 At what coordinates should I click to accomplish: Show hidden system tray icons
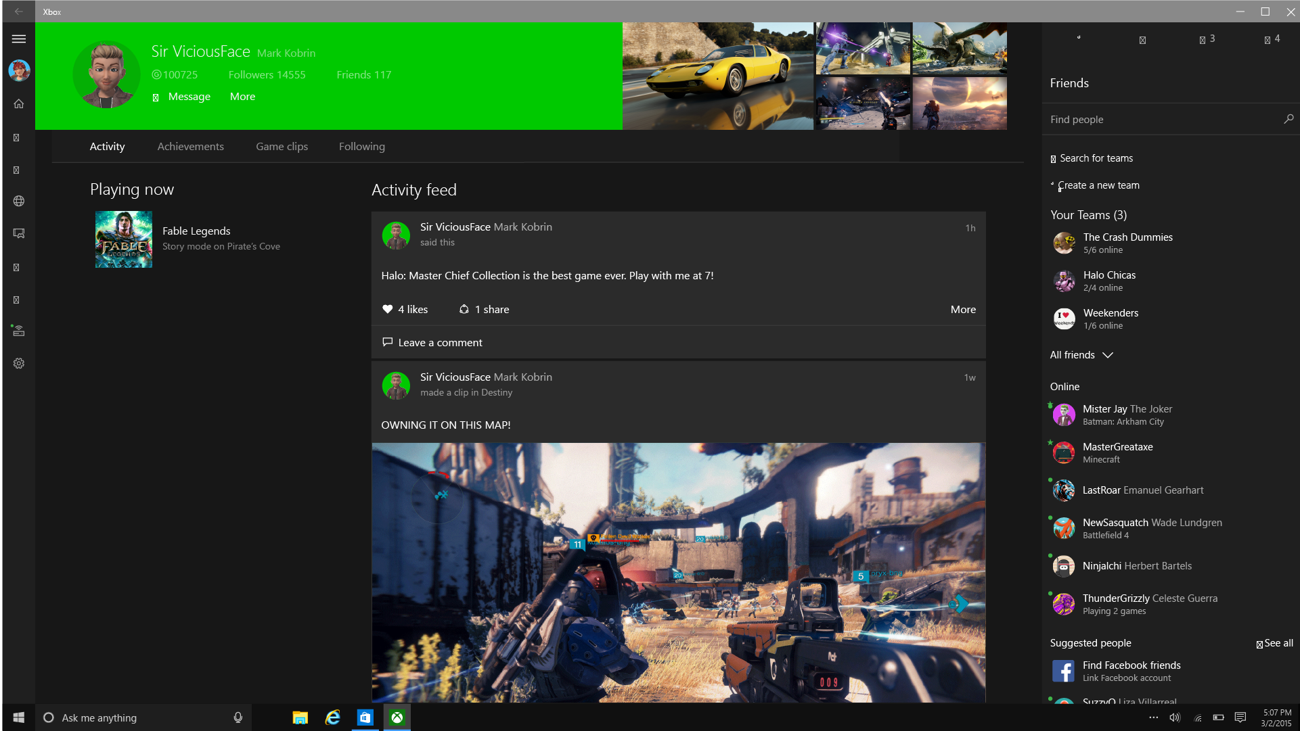[1154, 717]
